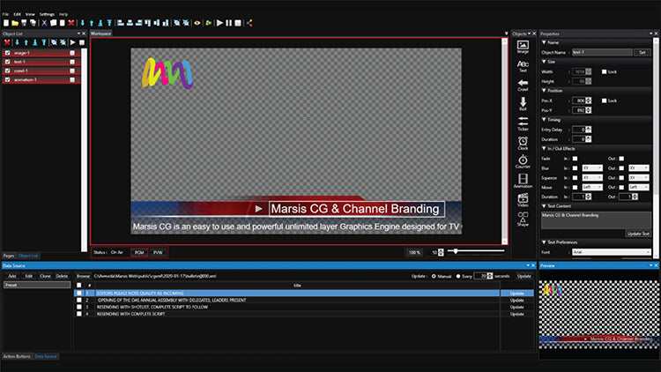Collapse the Text Content section
Image resolution: width=661 pixels, height=372 pixels.
[x=544, y=206]
